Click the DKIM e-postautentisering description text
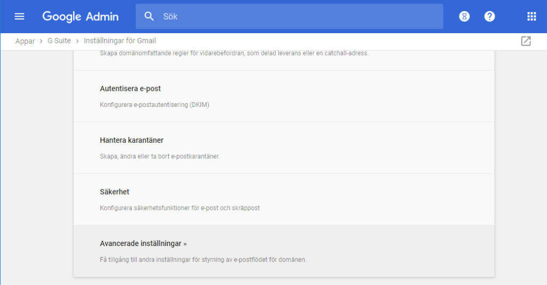This screenshot has height=285, width=547. [x=154, y=105]
